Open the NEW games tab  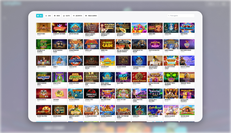[x=57, y=16]
